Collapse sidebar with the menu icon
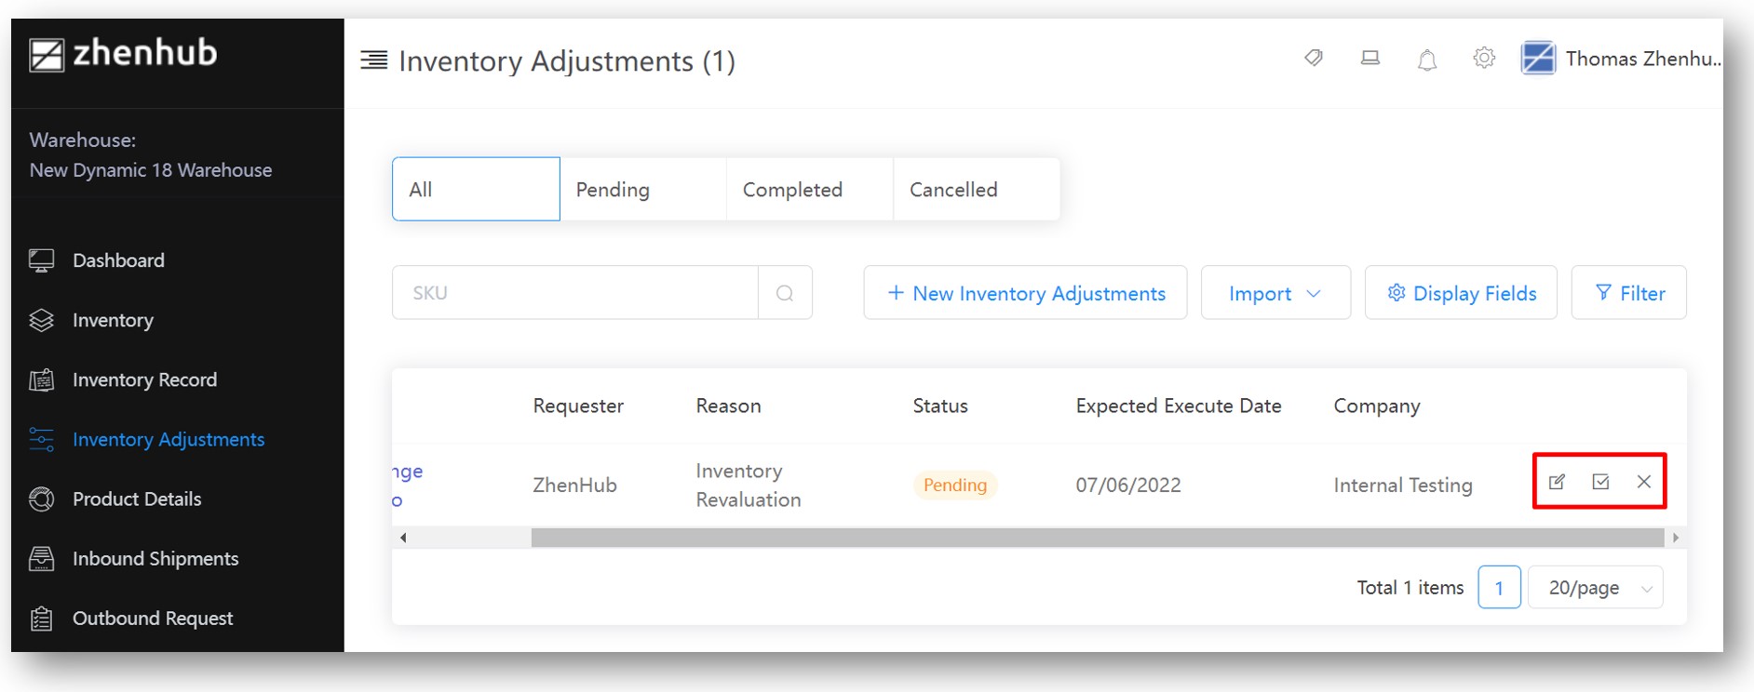Image resolution: width=1754 pixels, height=692 pixels. [374, 60]
